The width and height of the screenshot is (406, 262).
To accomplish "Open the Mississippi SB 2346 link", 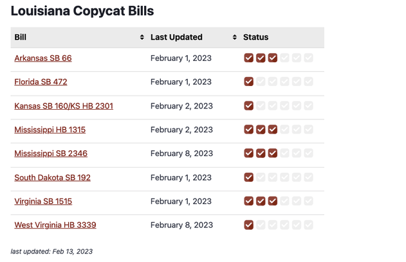I will click(51, 153).
